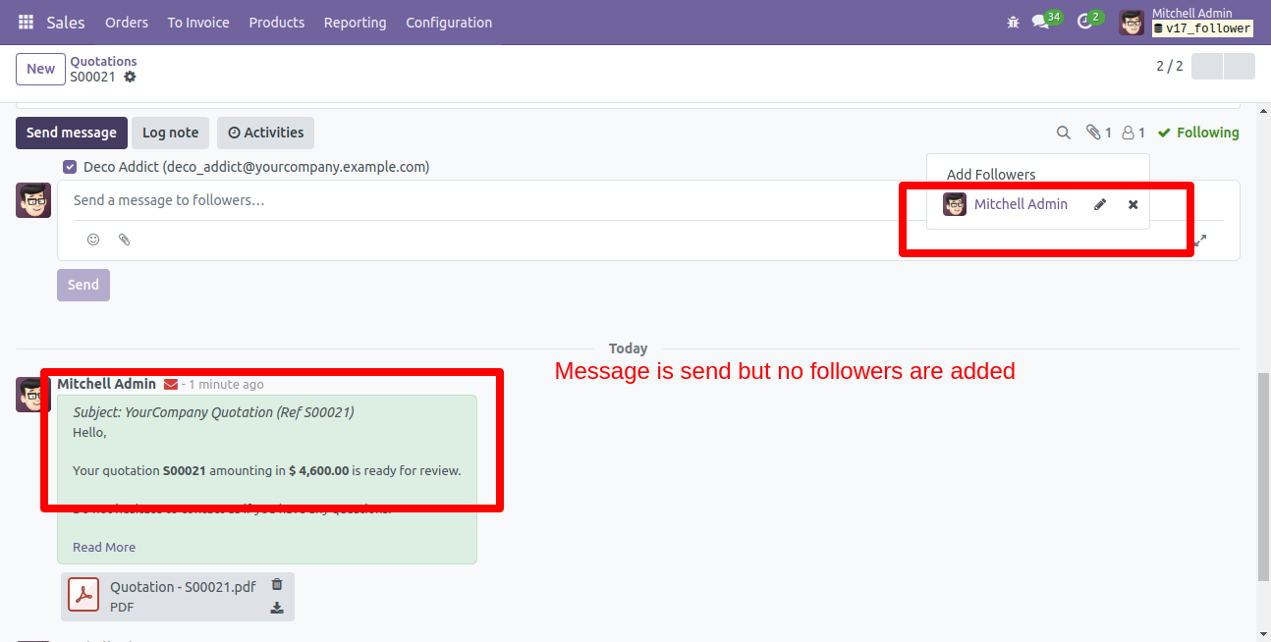Open the Reporting menu

355,23
